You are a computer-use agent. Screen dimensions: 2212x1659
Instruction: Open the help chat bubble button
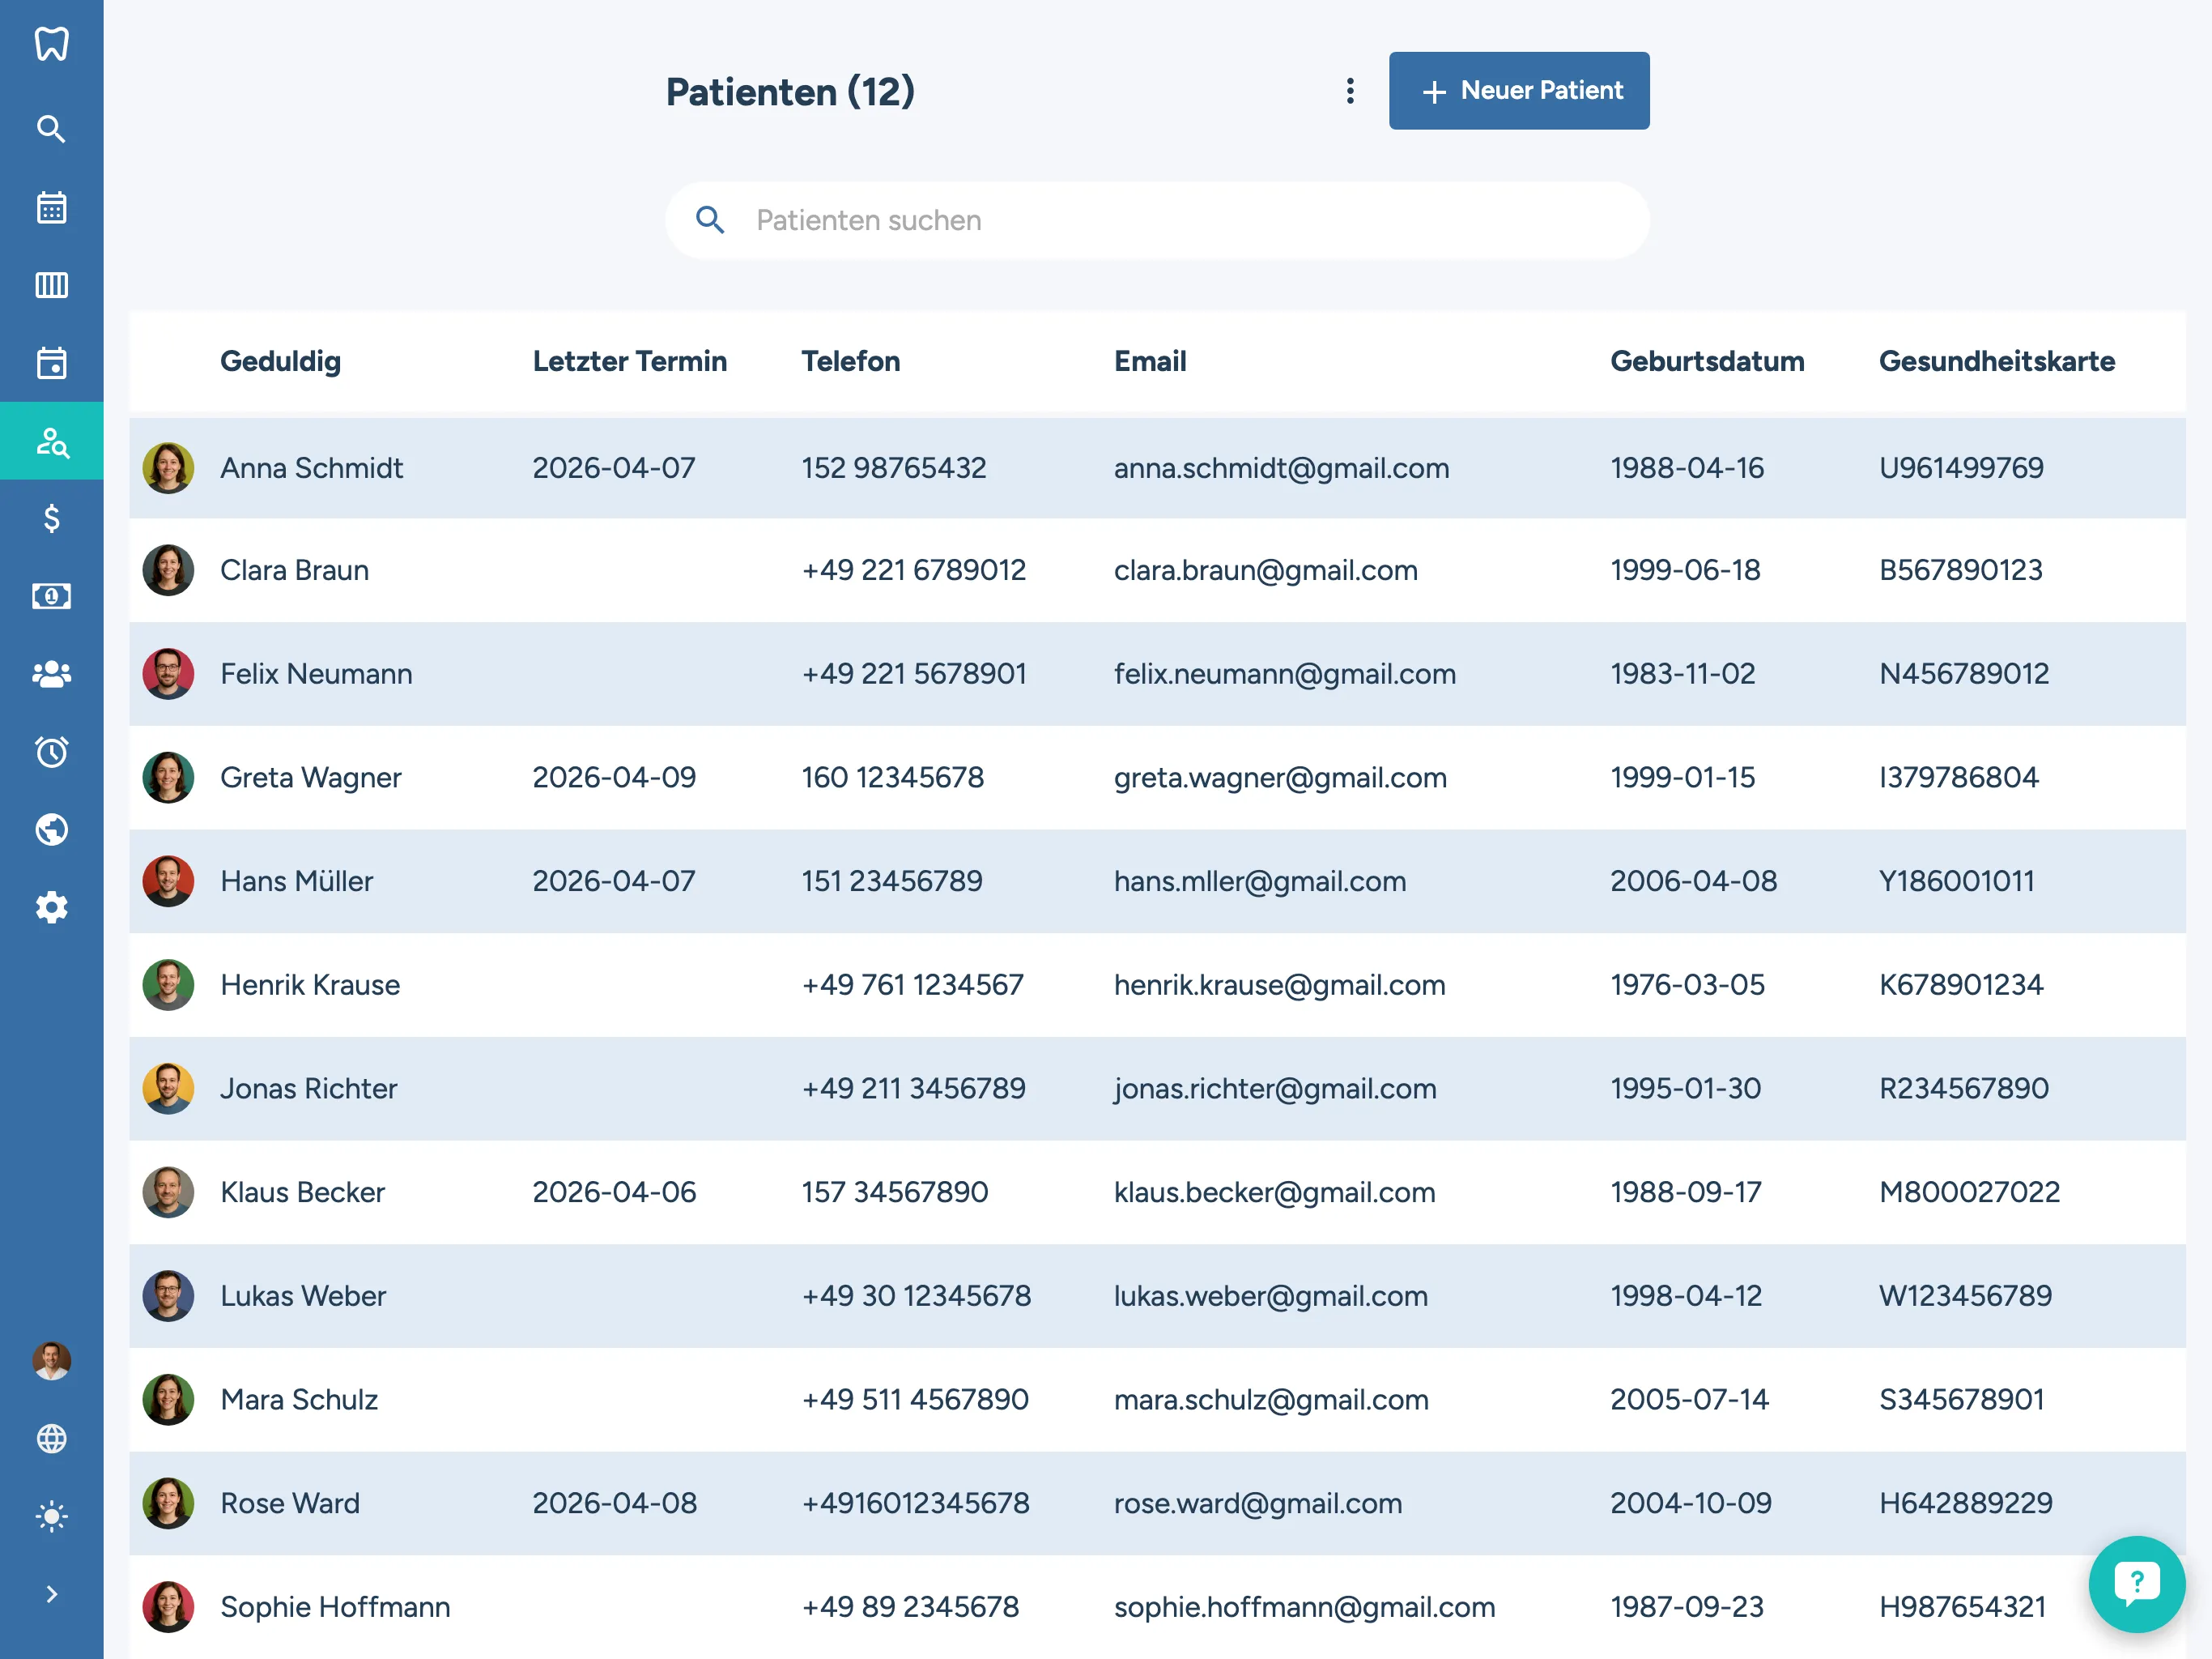pyautogui.click(x=2136, y=1583)
